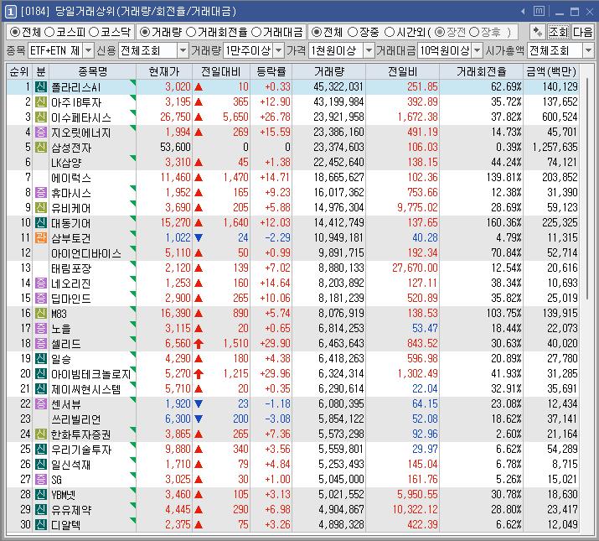Click the window number 1 icon in title bar

click(10, 12)
